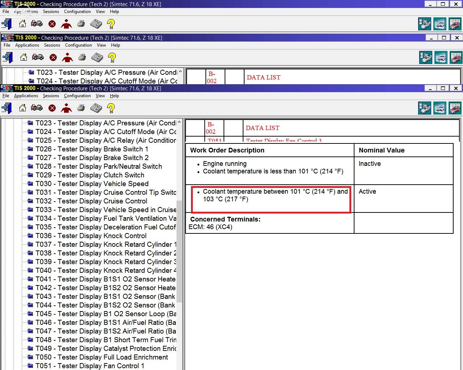The height and width of the screenshot is (370, 463).
Task: Open the B-002 link in middle window
Action: [212, 77]
